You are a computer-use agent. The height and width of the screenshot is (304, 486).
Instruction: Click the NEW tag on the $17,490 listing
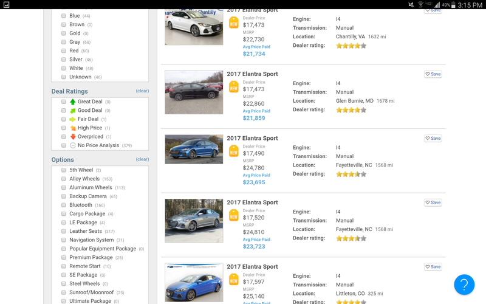click(x=234, y=151)
